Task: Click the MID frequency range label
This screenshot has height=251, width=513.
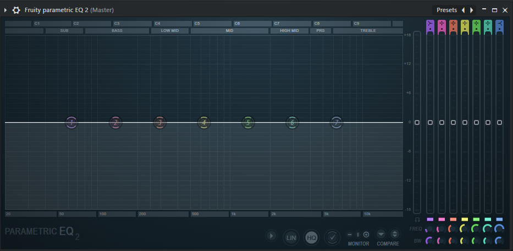Action: [x=229, y=31]
